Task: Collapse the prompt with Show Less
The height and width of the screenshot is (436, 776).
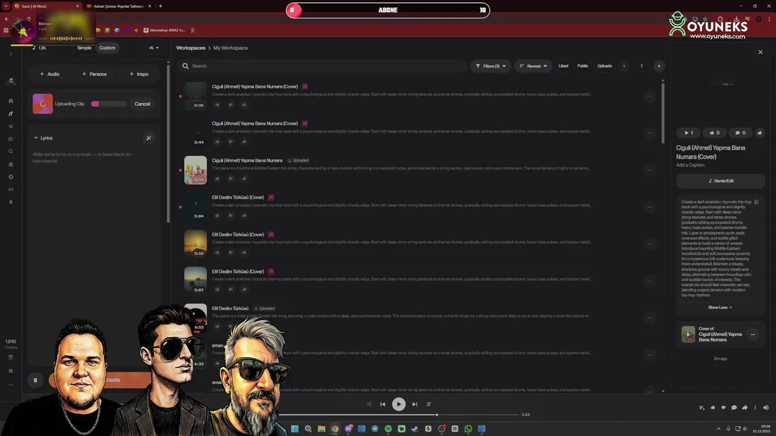Action: [x=720, y=308]
